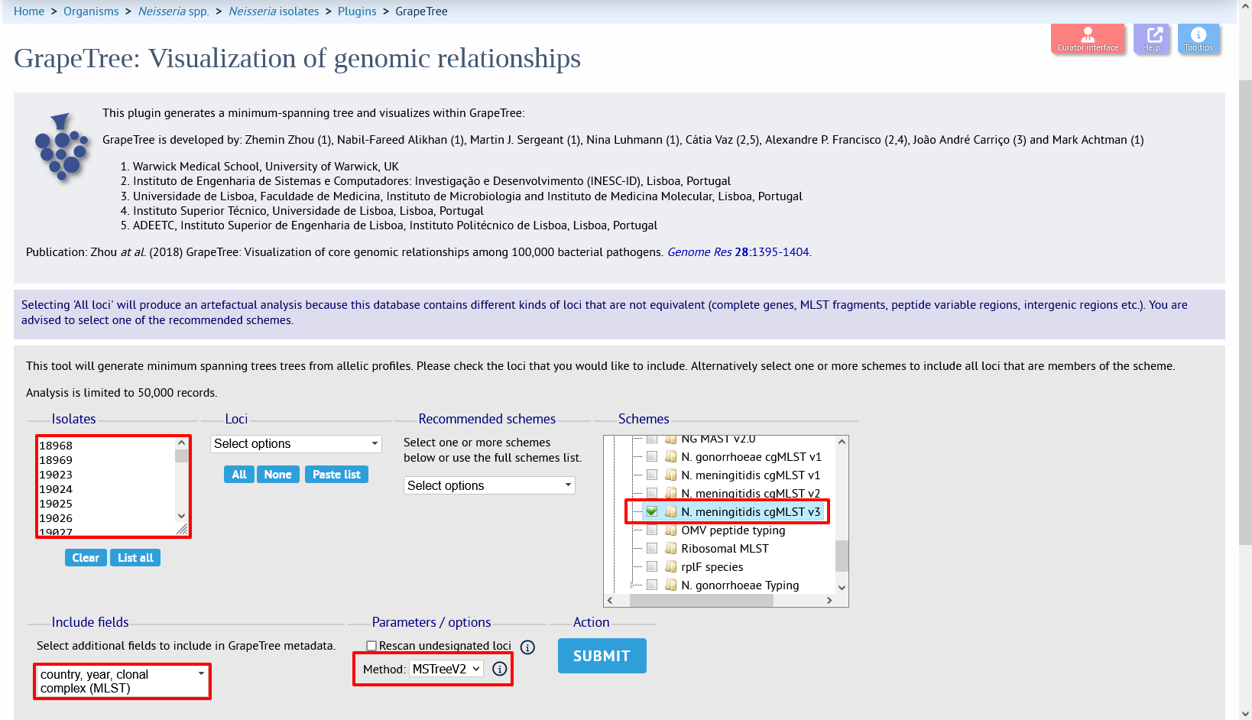Screen dimensions: 1252x720
Task: Check the N. gonorrhoeae cgMLST v1 scheme
Action: click(x=652, y=457)
